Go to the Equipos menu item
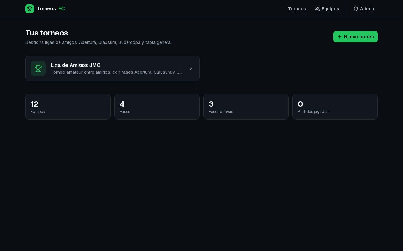The height and width of the screenshot is (251, 403). [327, 9]
